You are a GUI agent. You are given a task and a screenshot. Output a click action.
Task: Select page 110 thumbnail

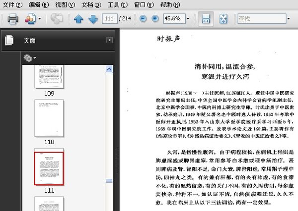(x=49, y=117)
